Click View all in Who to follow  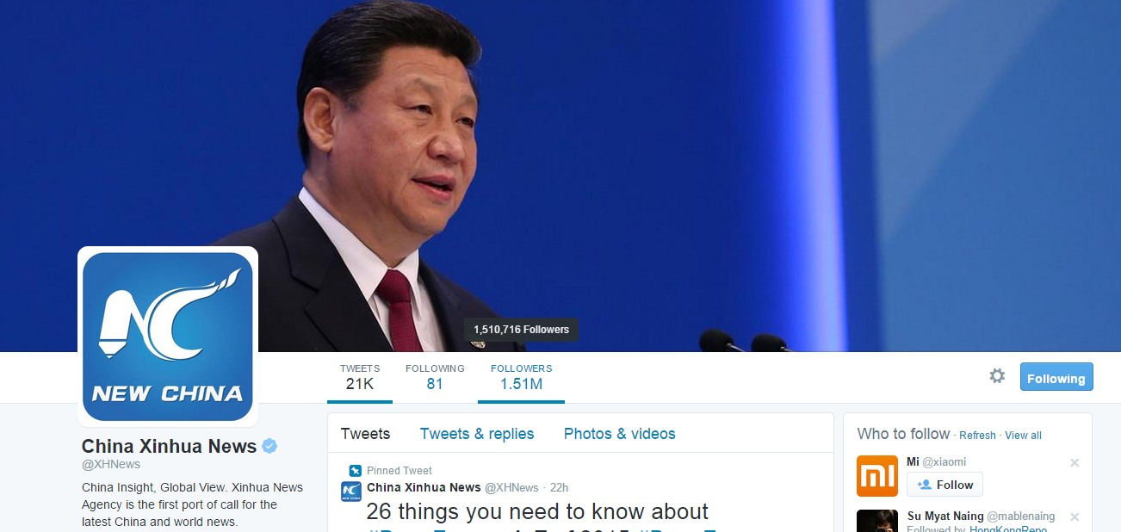click(x=1023, y=436)
